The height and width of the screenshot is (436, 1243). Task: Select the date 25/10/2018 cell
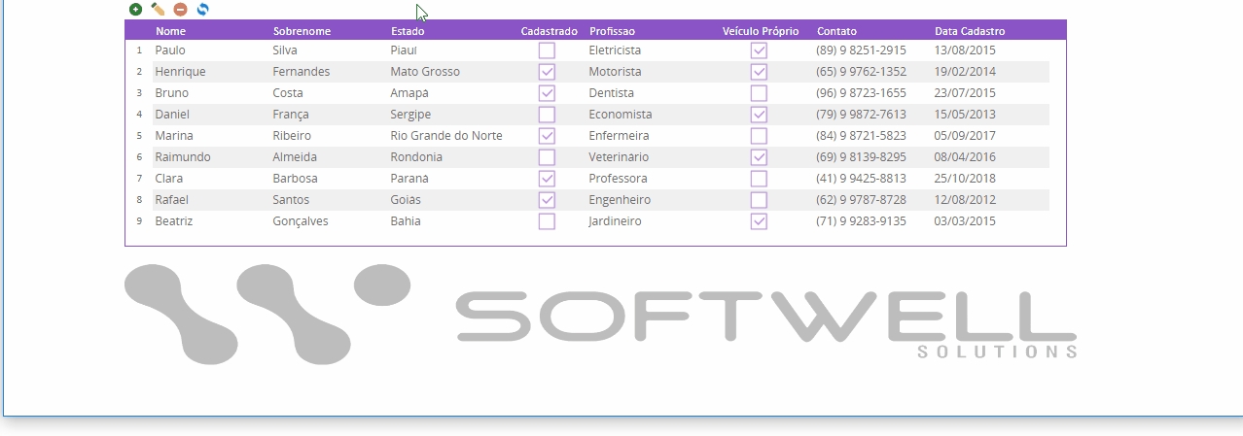click(x=965, y=179)
